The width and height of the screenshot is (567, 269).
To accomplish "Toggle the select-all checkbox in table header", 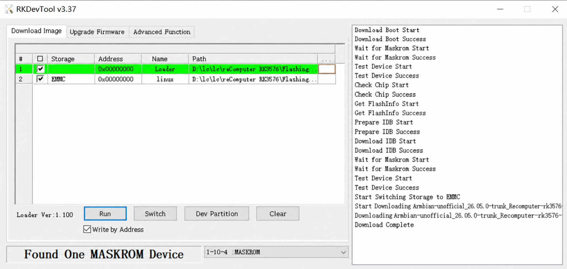I will pos(40,59).
